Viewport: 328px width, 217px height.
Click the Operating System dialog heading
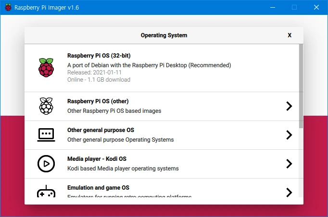(x=164, y=35)
